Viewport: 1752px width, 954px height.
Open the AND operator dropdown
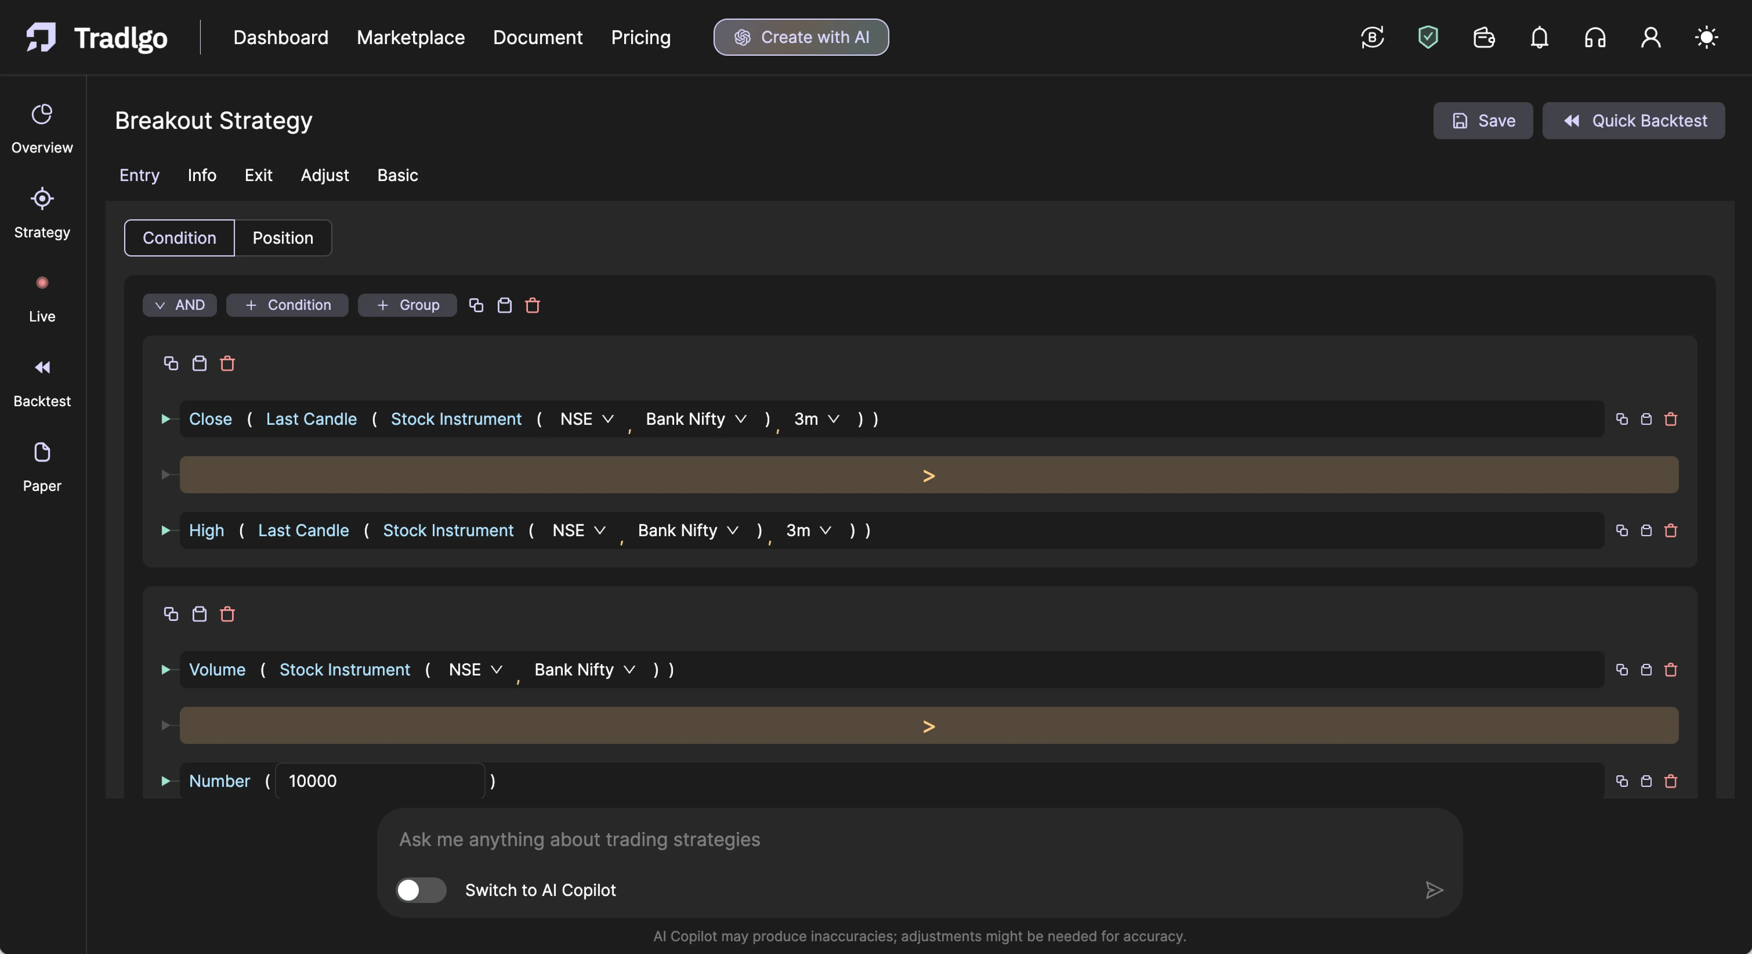pos(179,305)
